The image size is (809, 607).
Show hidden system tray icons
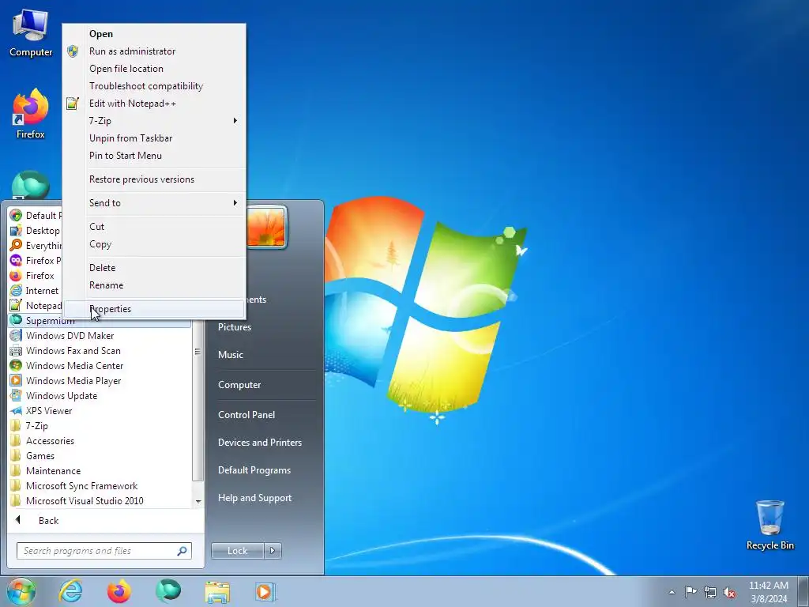672,592
